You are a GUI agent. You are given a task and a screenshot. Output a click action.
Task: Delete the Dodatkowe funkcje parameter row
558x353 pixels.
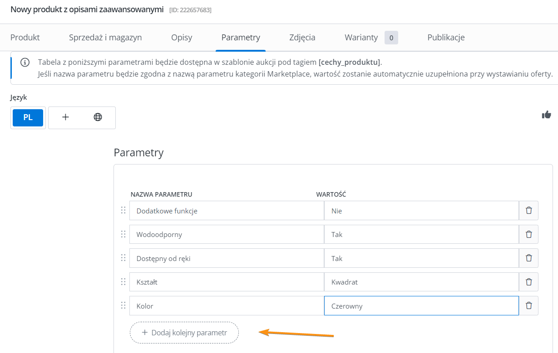pyautogui.click(x=528, y=211)
